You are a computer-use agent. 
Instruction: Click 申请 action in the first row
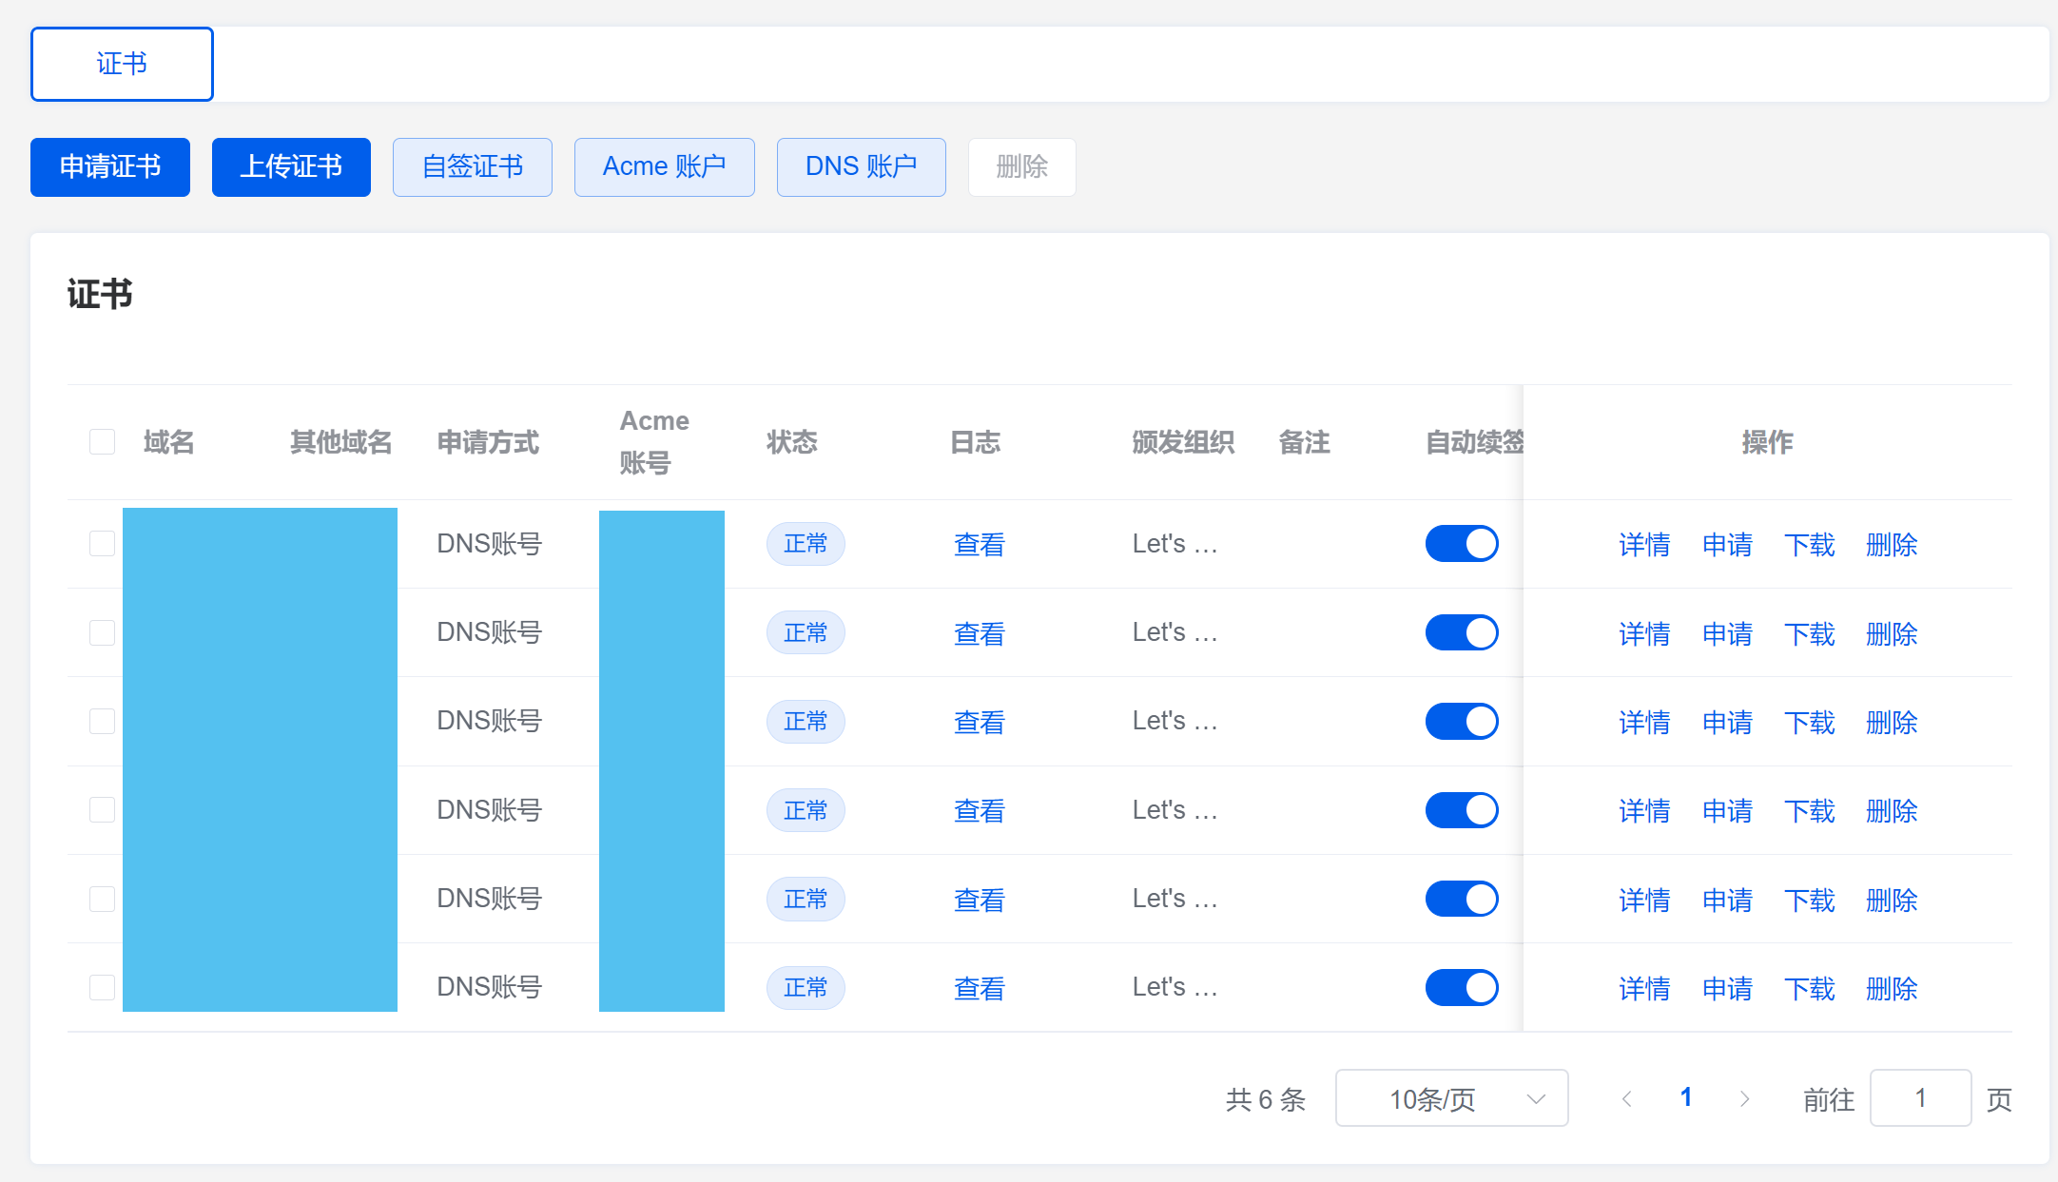(1727, 545)
